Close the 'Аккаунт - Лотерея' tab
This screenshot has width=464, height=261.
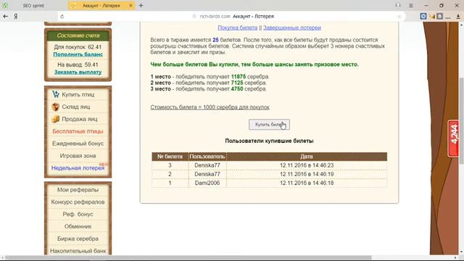tap(130, 5)
